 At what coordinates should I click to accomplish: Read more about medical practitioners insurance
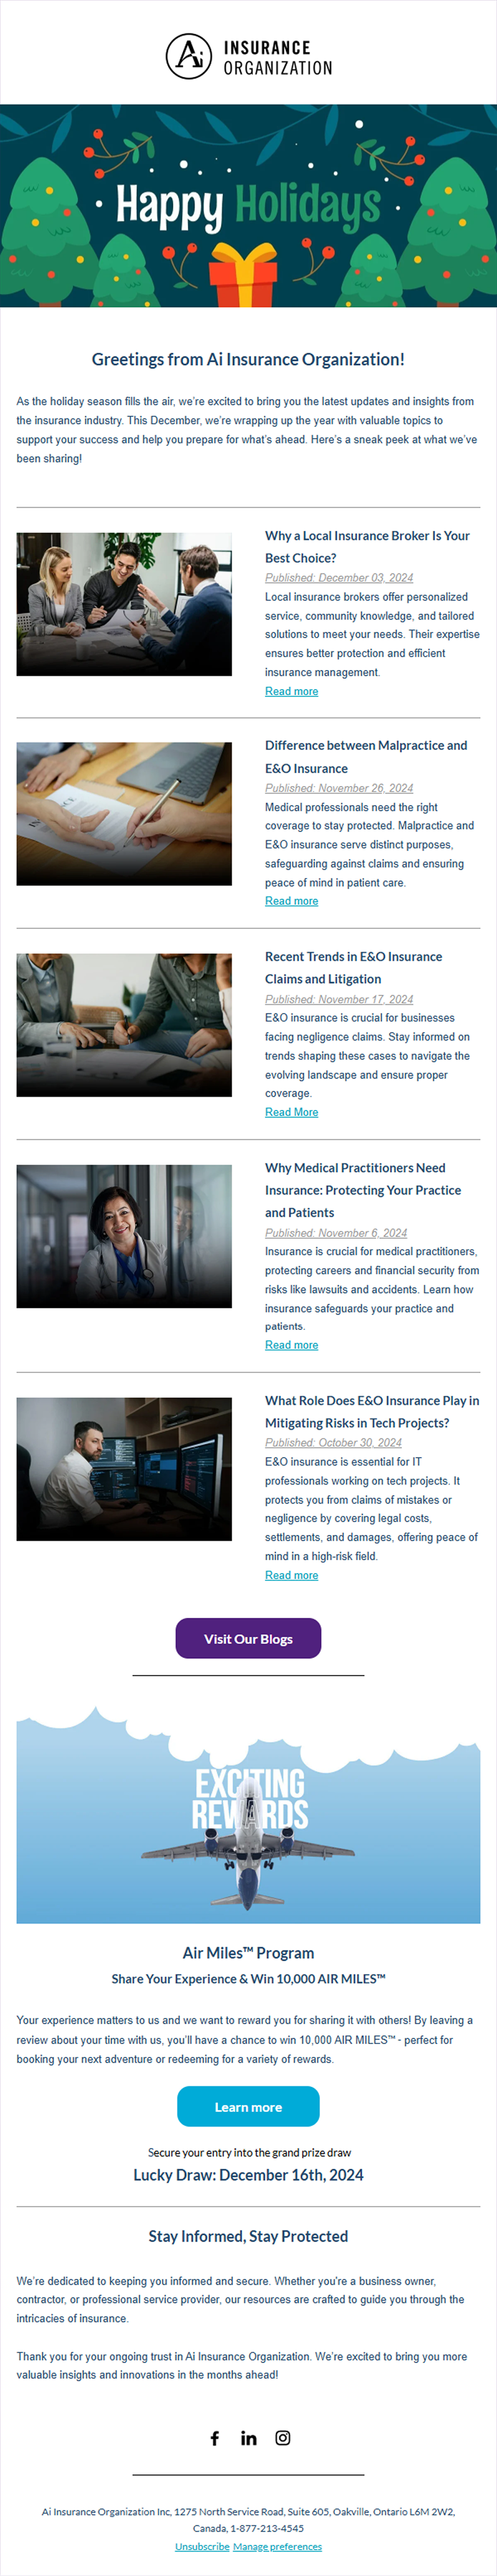[x=291, y=1345]
